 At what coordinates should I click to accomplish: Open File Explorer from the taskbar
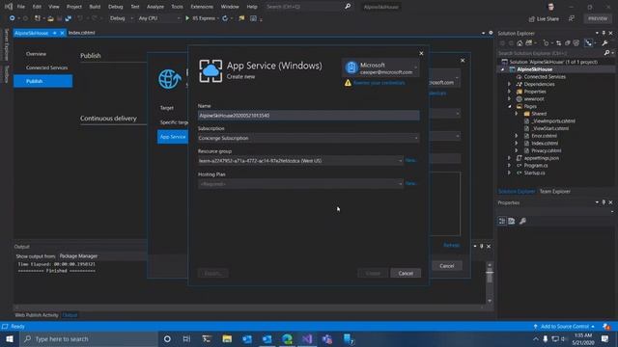tap(227, 338)
